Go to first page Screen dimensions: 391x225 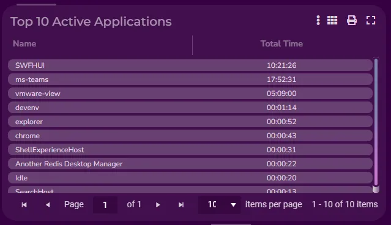[24, 205]
